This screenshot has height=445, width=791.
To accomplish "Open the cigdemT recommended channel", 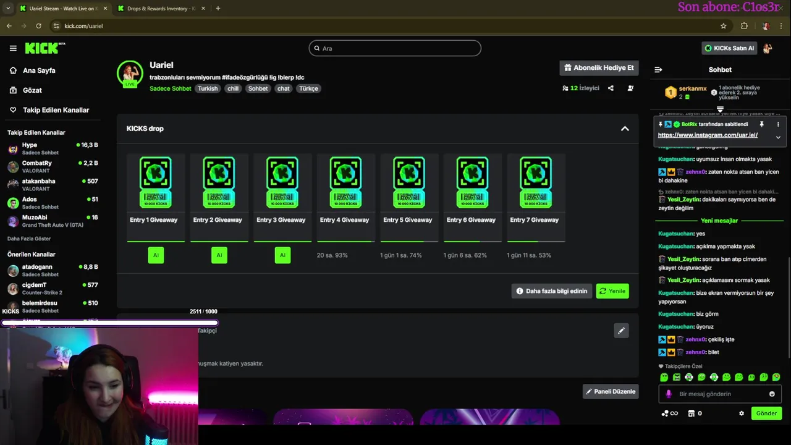I will [53, 288].
